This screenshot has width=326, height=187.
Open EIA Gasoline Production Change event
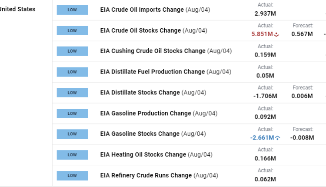pos(146,114)
